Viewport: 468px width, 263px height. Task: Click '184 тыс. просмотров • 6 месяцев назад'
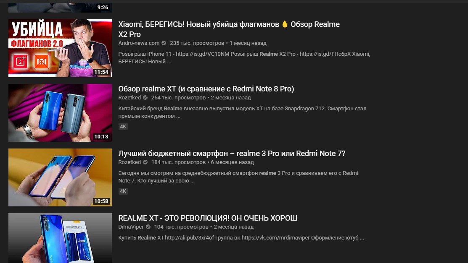coord(202,162)
